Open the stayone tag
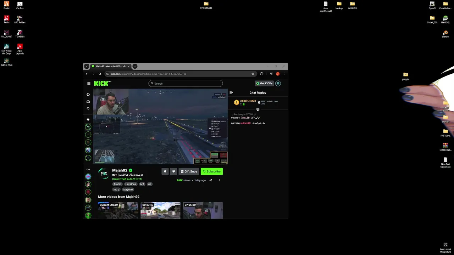The image size is (454, 255). [x=128, y=189]
